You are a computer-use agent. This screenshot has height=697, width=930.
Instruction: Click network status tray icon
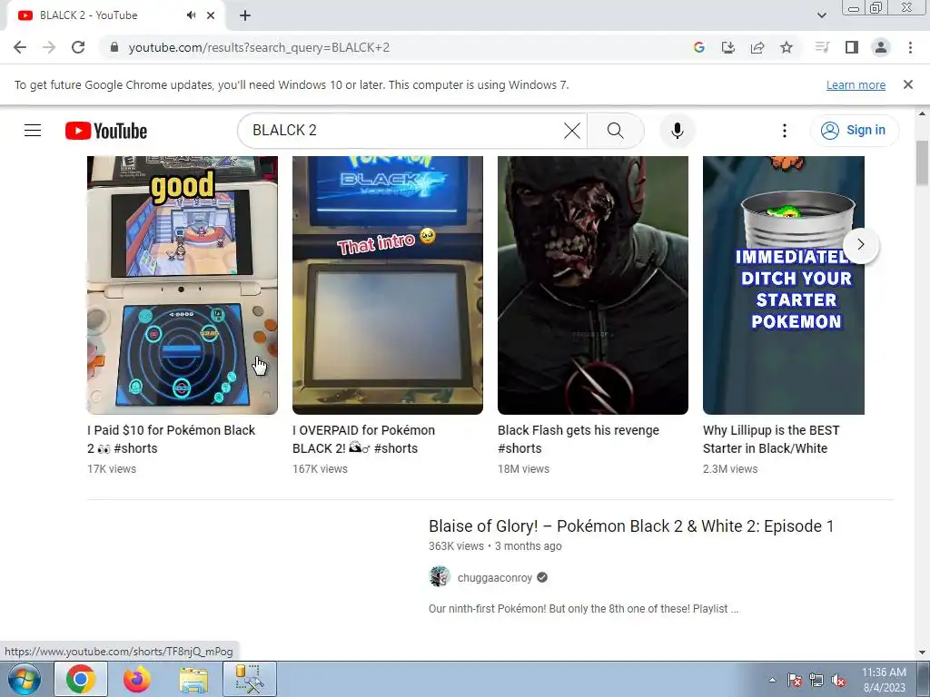816,681
